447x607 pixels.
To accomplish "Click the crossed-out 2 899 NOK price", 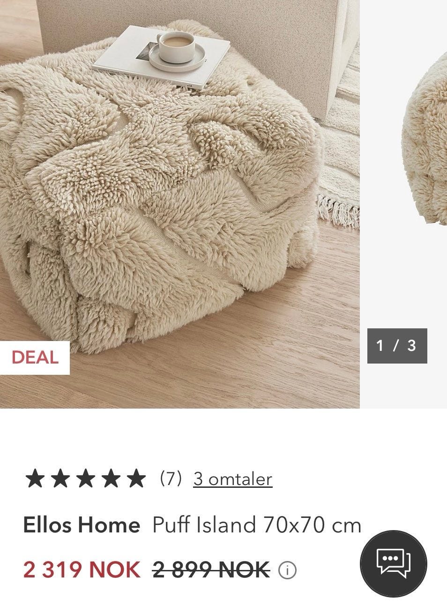I will coord(212,570).
